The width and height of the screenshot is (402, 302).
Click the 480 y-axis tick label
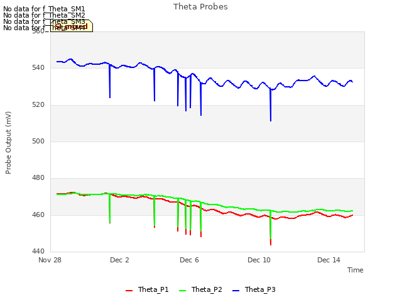(38, 177)
